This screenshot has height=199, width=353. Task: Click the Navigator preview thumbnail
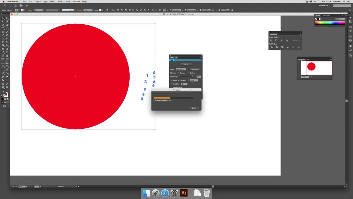point(316,68)
